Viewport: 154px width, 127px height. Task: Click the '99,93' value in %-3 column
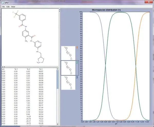[41, 90]
